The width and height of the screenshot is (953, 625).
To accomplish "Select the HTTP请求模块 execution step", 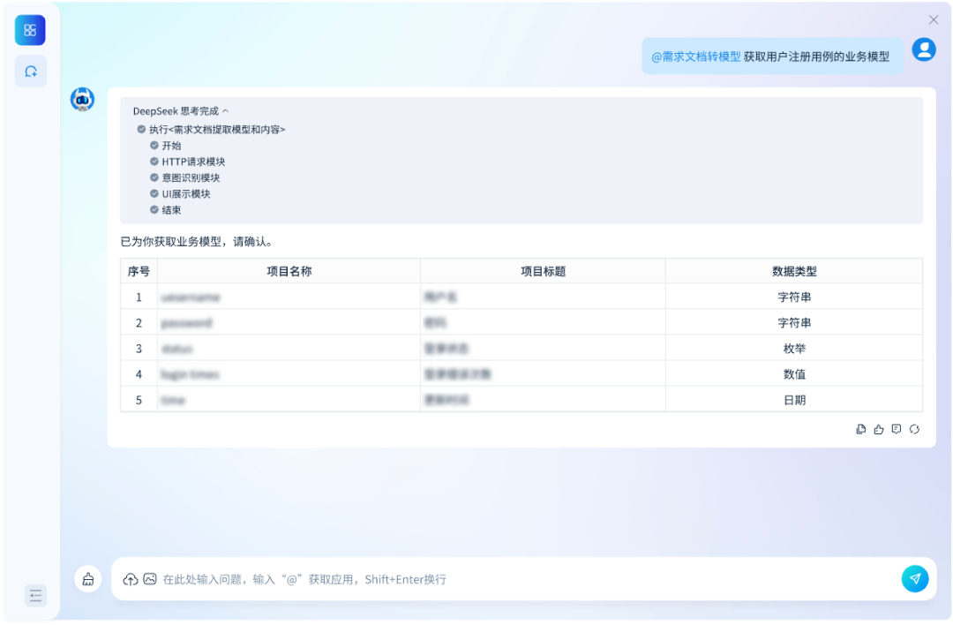I will click(193, 161).
